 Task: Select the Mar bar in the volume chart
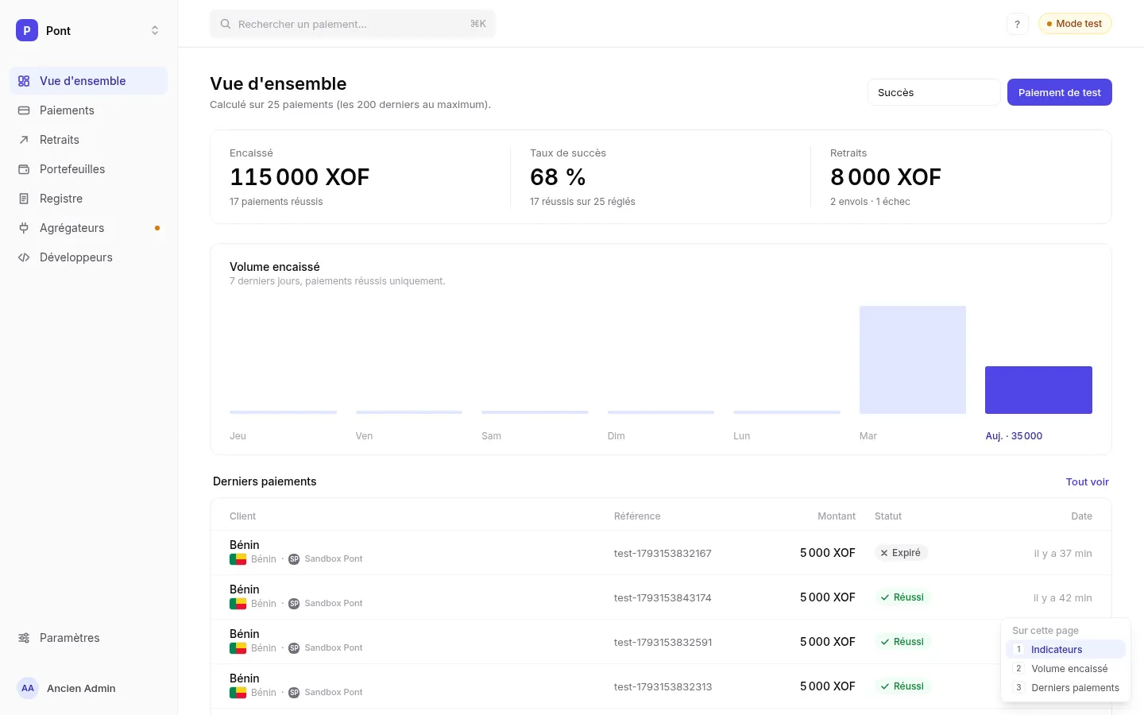coord(913,360)
